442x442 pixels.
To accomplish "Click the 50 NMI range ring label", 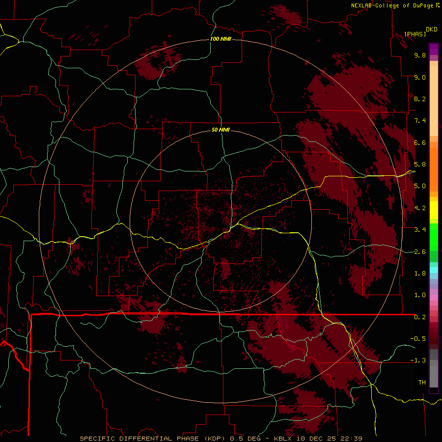I will point(221,130).
